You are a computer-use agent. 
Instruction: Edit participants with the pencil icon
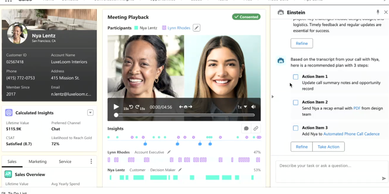196,28
